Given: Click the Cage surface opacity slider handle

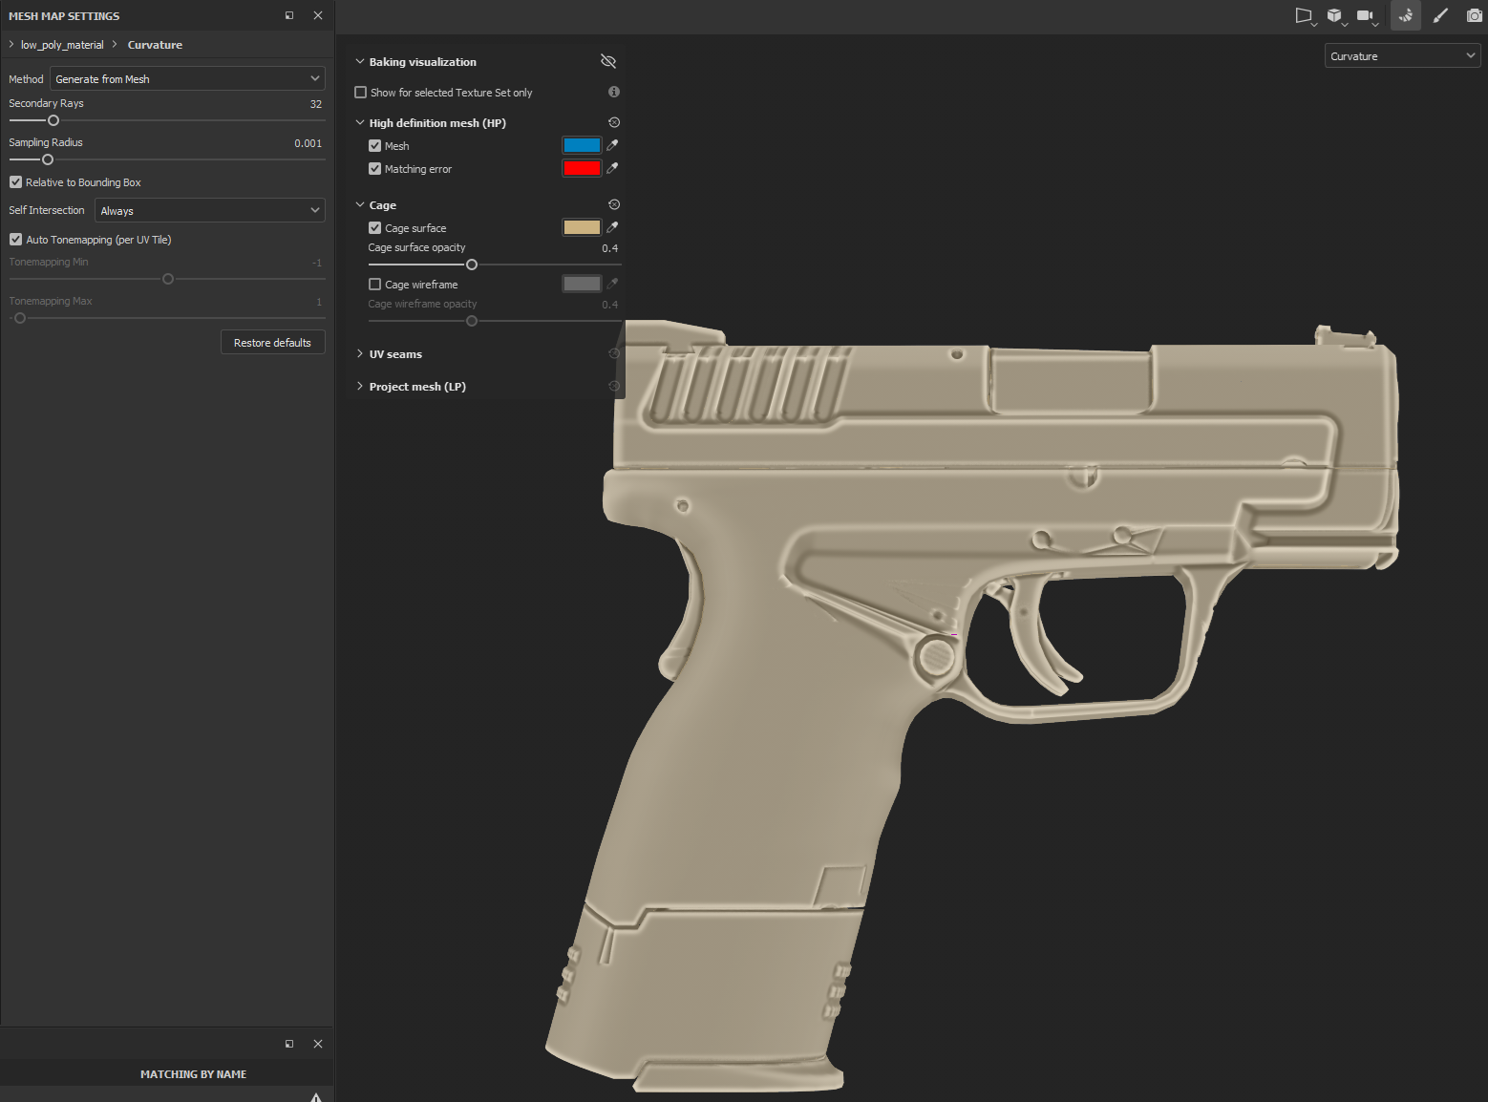Looking at the screenshot, I should 472,265.
